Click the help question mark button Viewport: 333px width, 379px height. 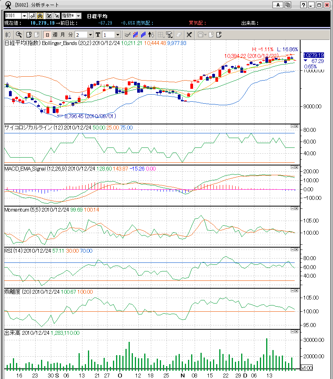[x=303, y=5]
